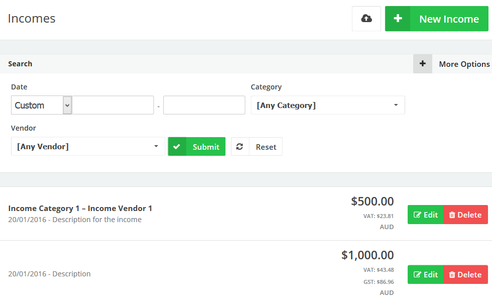Click the Search panel header

pyautogui.click(x=20, y=64)
